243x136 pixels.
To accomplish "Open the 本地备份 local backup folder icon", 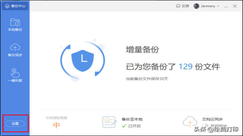I will tap(15, 22).
